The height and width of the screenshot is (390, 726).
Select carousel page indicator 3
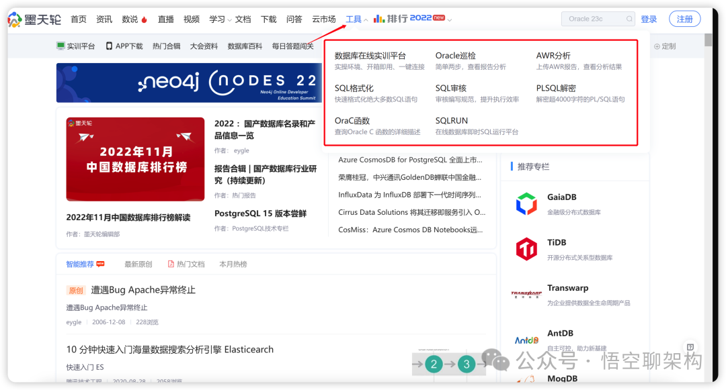[x=466, y=363]
